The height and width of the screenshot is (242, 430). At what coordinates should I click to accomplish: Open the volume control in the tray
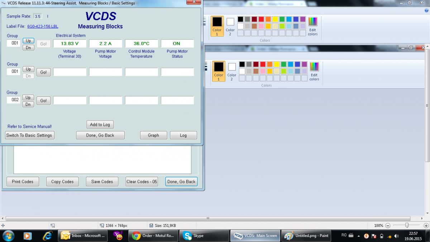tap(396, 236)
